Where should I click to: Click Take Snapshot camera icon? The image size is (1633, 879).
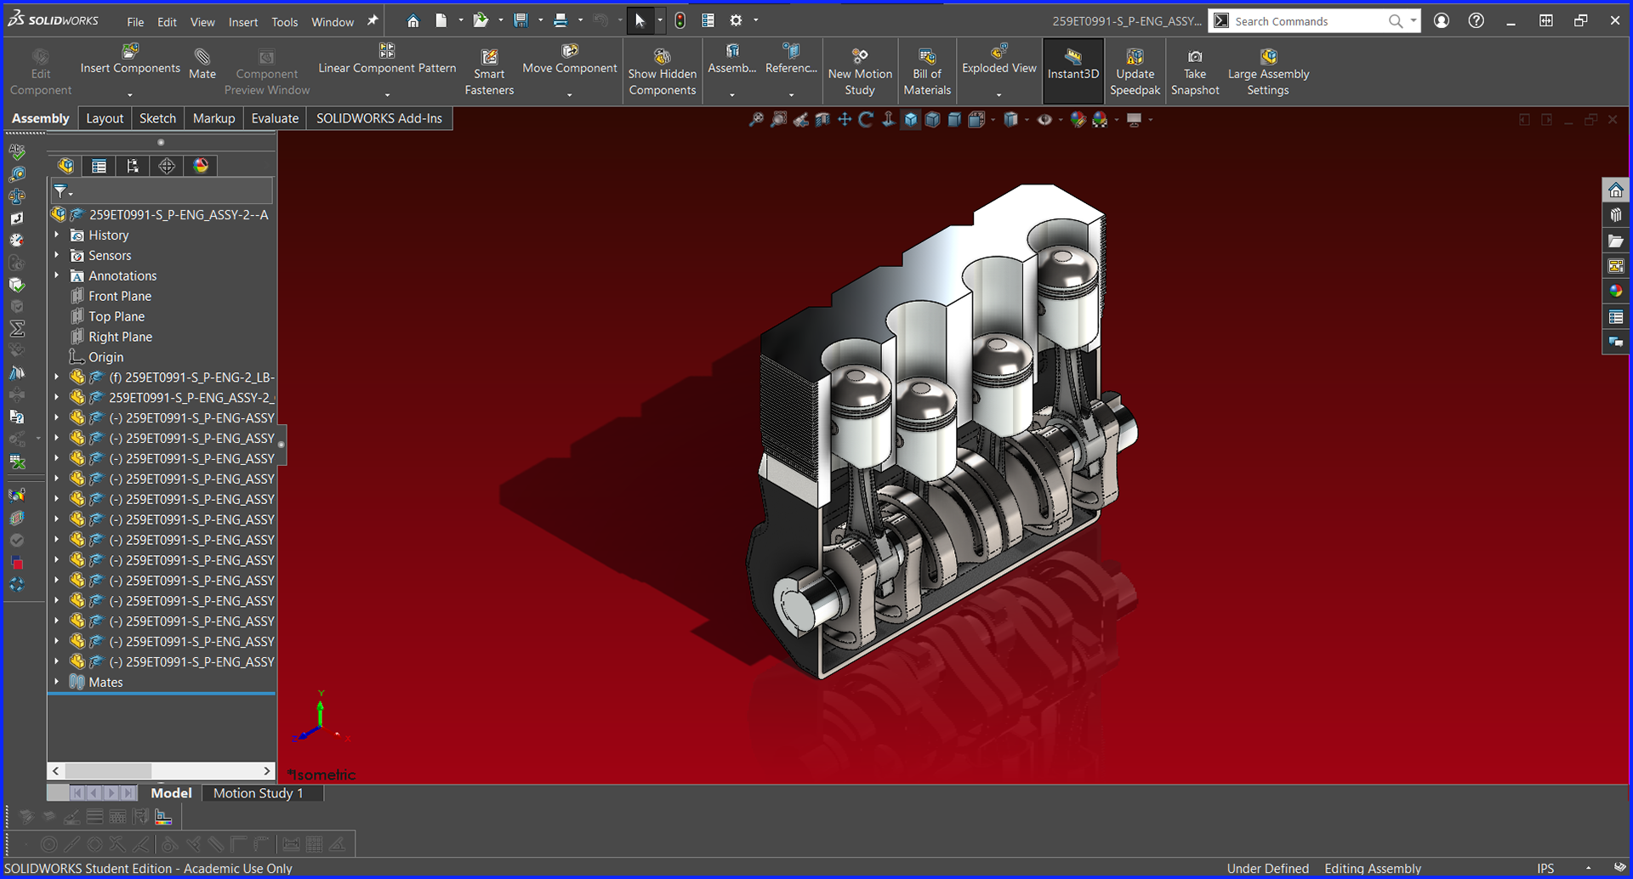[1195, 57]
